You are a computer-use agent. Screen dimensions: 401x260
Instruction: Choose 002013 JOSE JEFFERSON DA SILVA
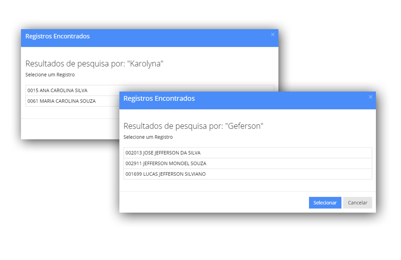tap(247, 153)
